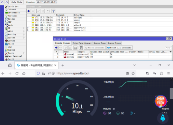173x125 pixels.
Task: Expand the Routing submenu arrow
Action: pos(24,34)
